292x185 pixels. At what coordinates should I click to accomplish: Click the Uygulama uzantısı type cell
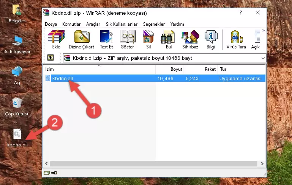240,78
